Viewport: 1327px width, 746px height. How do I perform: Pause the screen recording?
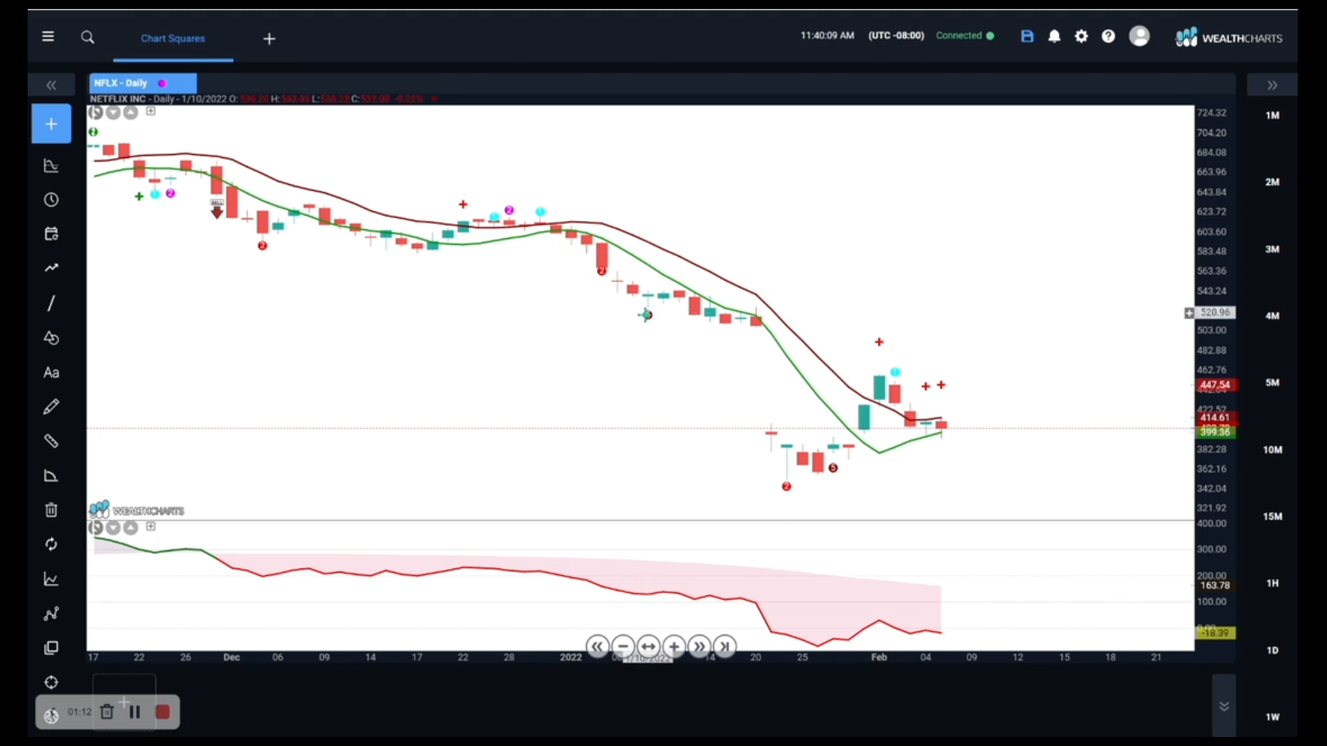point(135,712)
